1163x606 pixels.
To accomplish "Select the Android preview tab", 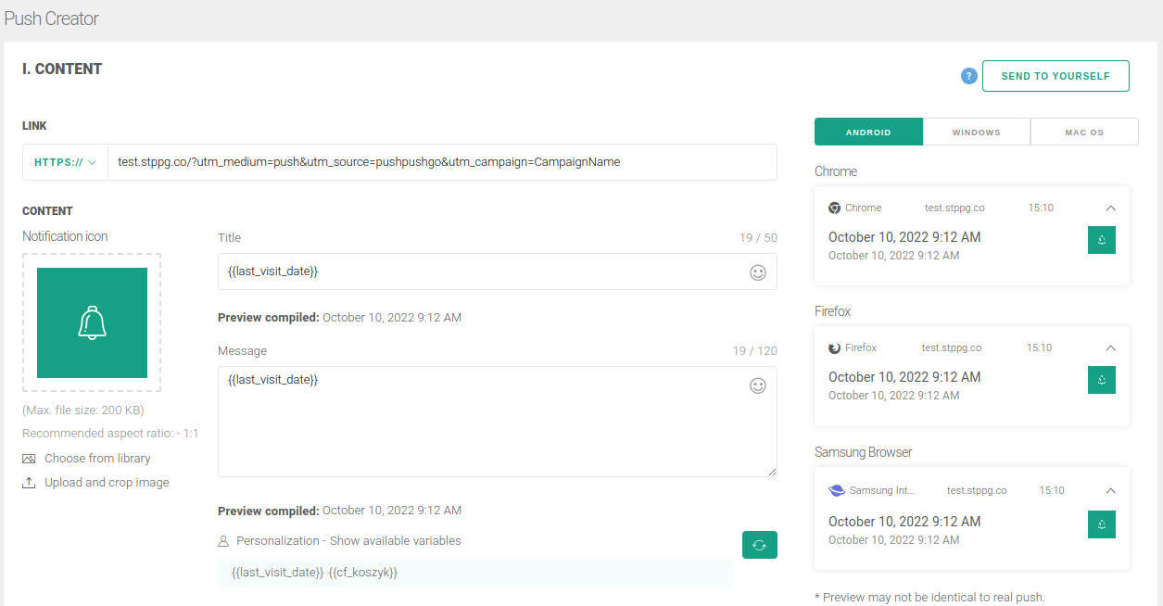I will (x=868, y=133).
